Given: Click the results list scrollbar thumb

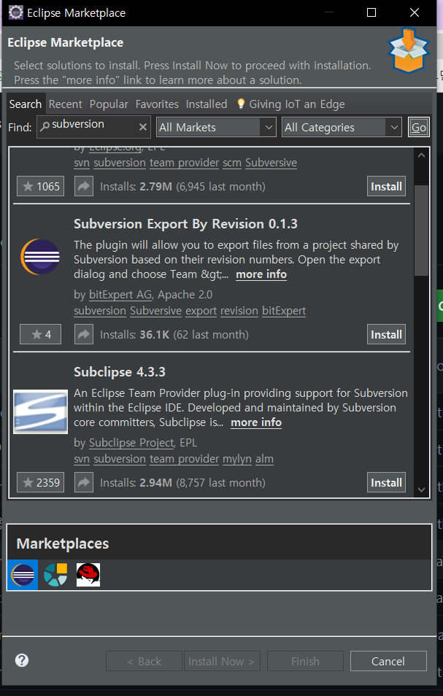Looking at the screenshot, I should pos(421,230).
